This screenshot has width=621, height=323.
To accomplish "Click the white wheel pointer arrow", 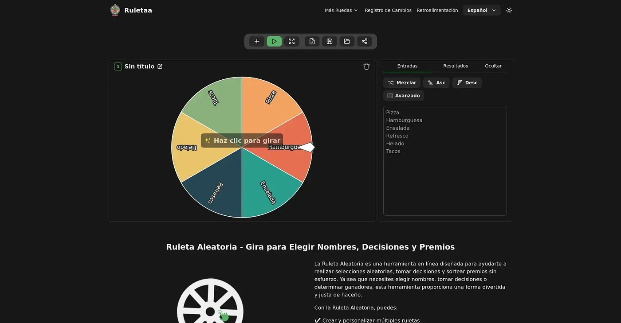I will [307, 147].
